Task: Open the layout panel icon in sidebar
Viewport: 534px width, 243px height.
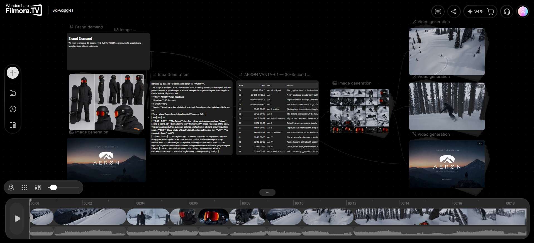Action: [13, 125]
